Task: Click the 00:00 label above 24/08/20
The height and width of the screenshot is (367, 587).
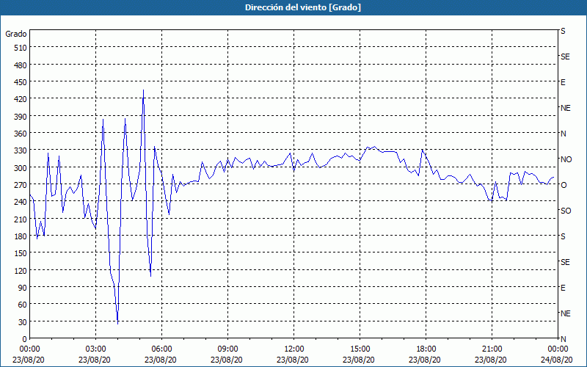Action: (x=558, y=349)
